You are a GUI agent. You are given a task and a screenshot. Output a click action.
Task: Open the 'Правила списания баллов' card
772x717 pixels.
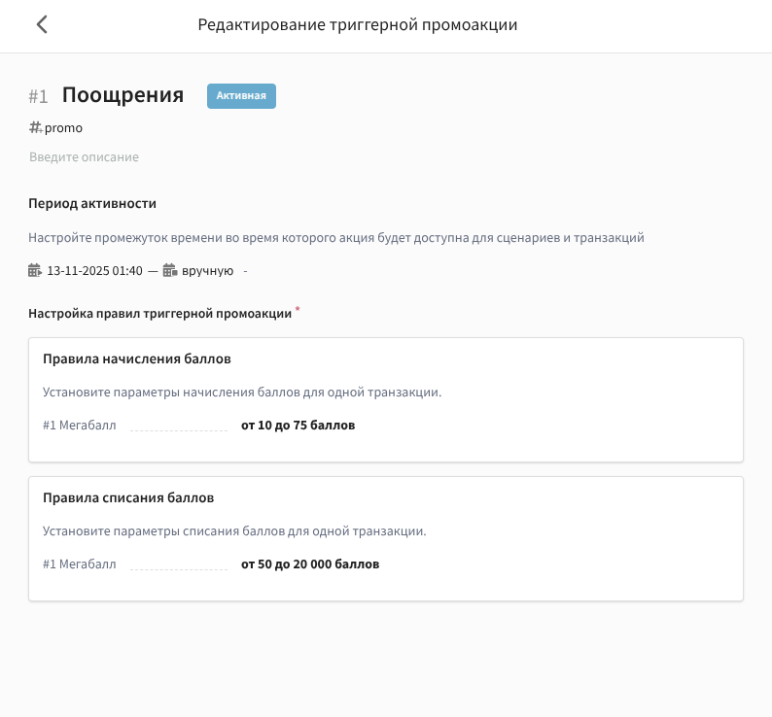pyautogui.click(x=128, y=497)
